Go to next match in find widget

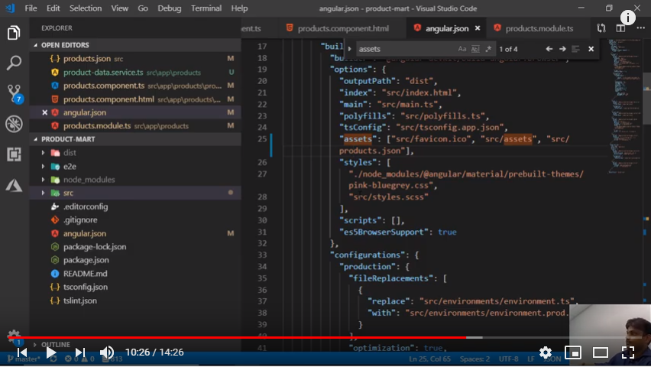[562, 49]
